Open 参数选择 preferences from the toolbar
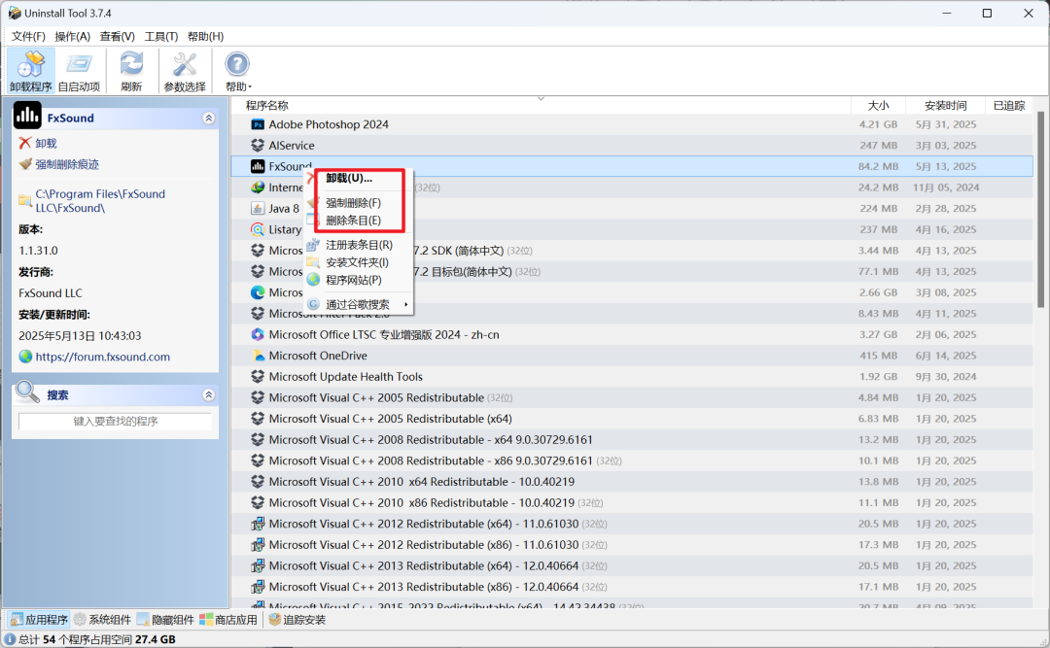Image resolution: width=1050 pixels, height=648 pixels. click(185, 71)
